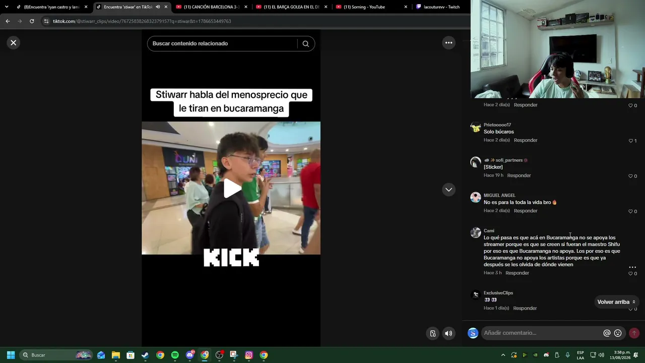This screenshot has width=645, height=363.
Task: Open more options on Cami's comment
Action: [632, 267]
